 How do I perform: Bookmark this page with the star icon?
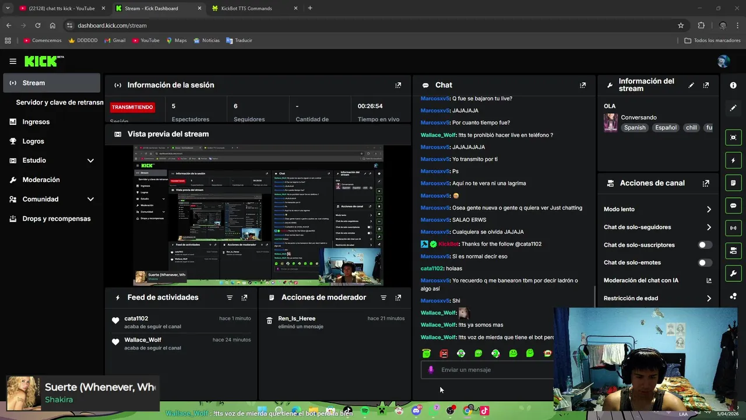click(x=681, y=26)
